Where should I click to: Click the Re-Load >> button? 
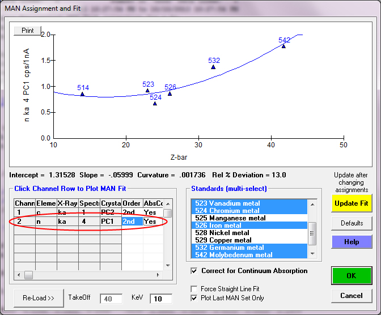[x=39, y=297]
